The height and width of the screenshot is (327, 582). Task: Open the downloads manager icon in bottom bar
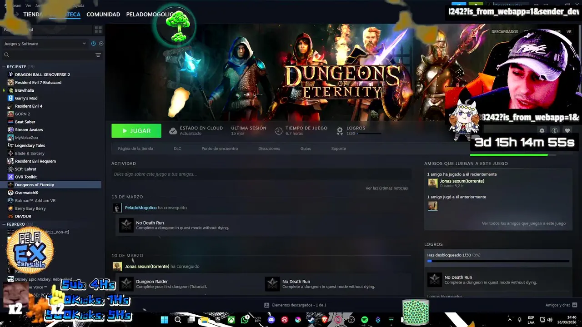[x=267, y=305]
